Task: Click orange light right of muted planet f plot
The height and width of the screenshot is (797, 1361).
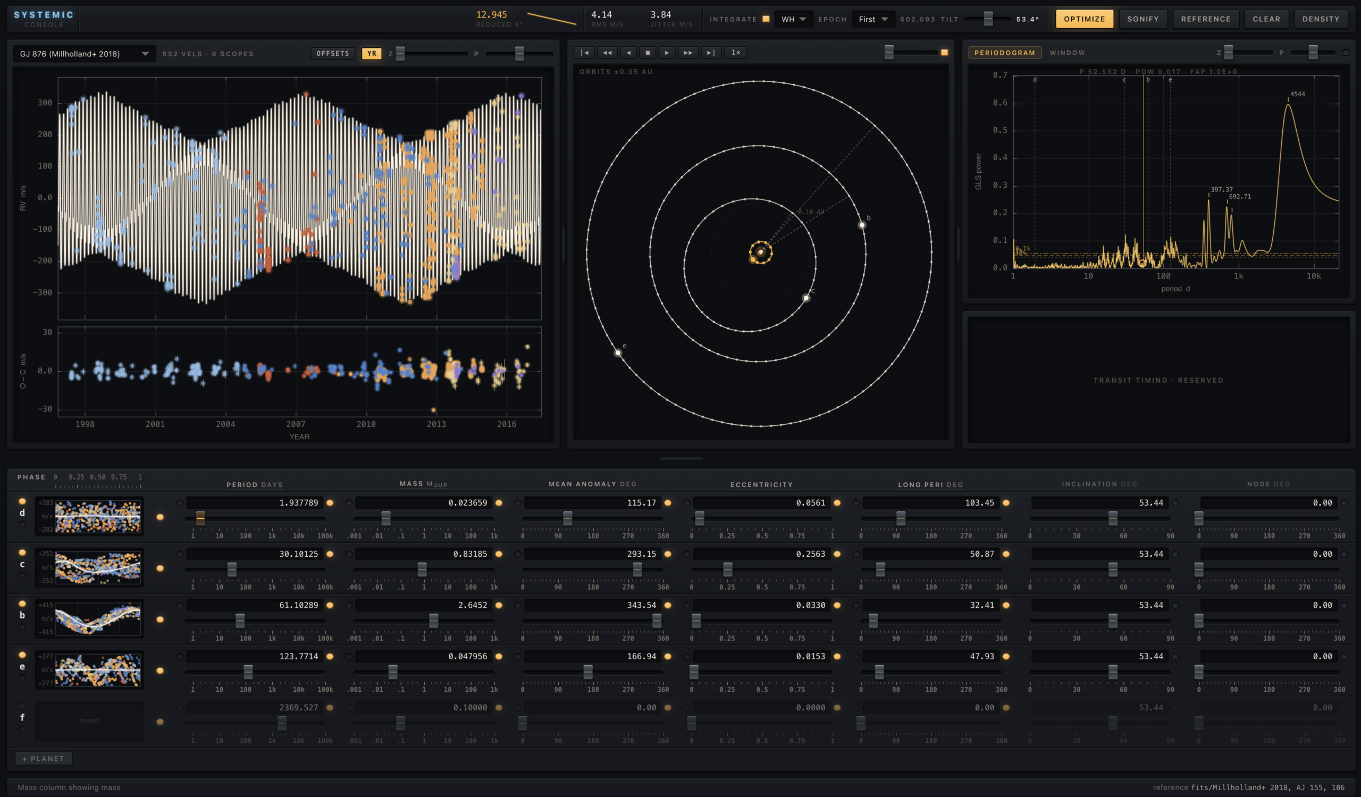Action: coord(160,722)
